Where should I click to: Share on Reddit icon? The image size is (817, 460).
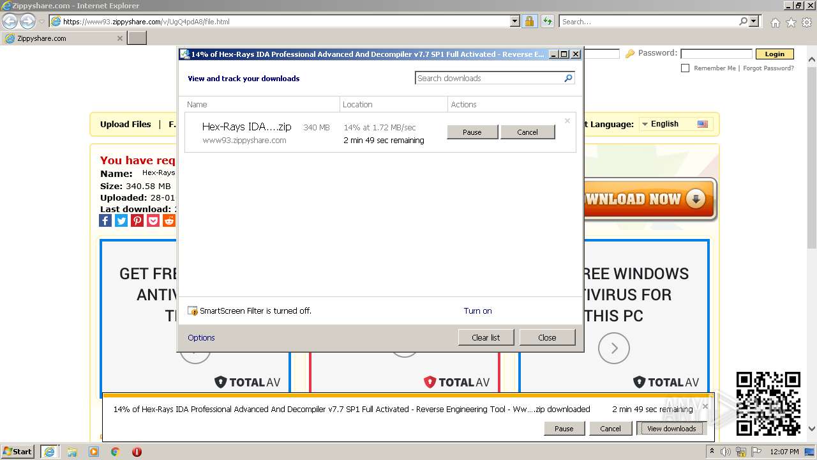click(x=169, y=220)
